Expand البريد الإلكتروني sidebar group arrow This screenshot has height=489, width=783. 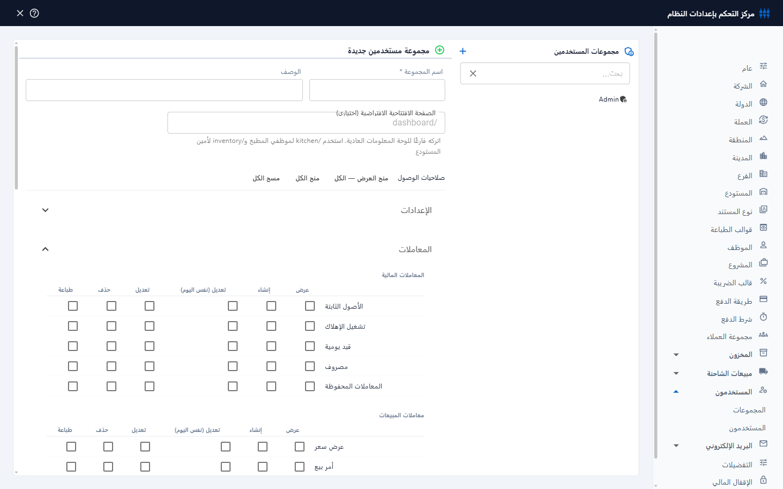(676, 446)
